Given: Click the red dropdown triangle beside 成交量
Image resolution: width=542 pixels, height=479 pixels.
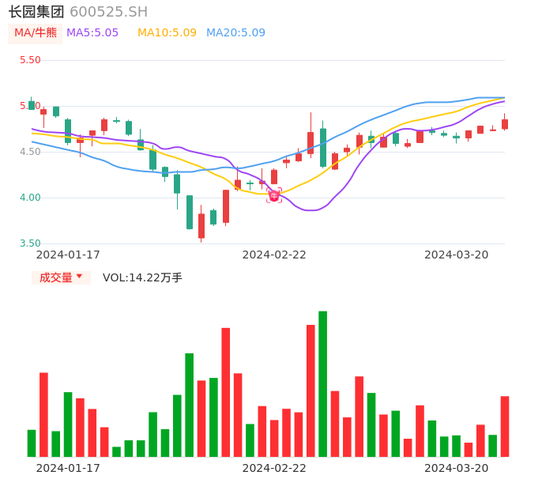Looking at the screenshot, I should pyautogui.click(x=79, y=277).
